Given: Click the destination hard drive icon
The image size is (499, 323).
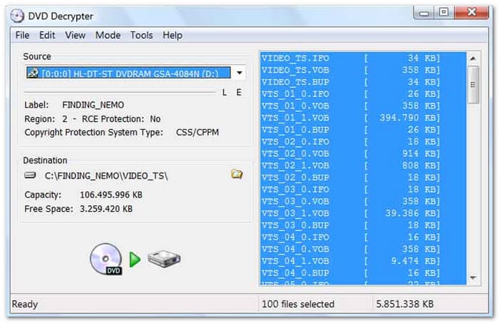Looking at the screenshot, I should (30, 175).
